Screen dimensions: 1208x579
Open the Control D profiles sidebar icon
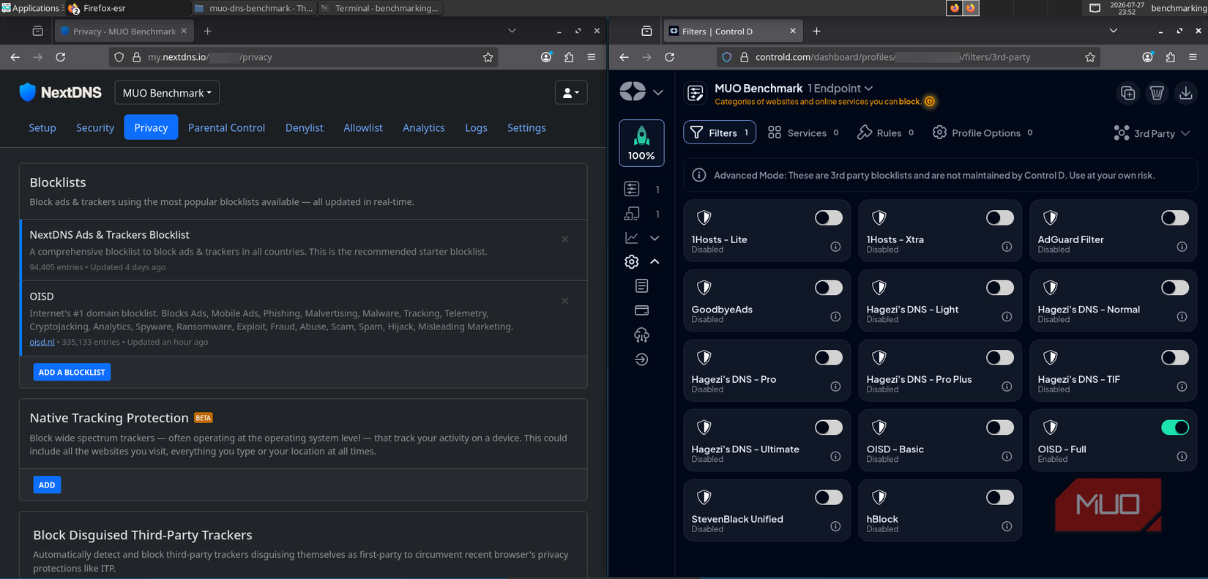[x=632, y=189]
